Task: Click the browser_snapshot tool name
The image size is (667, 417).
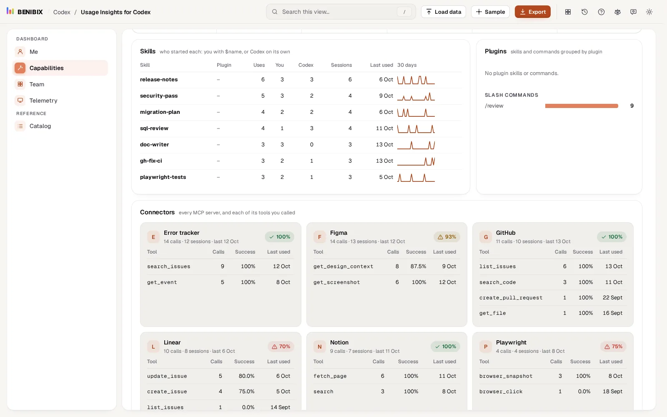Action: tap(506, 376)
